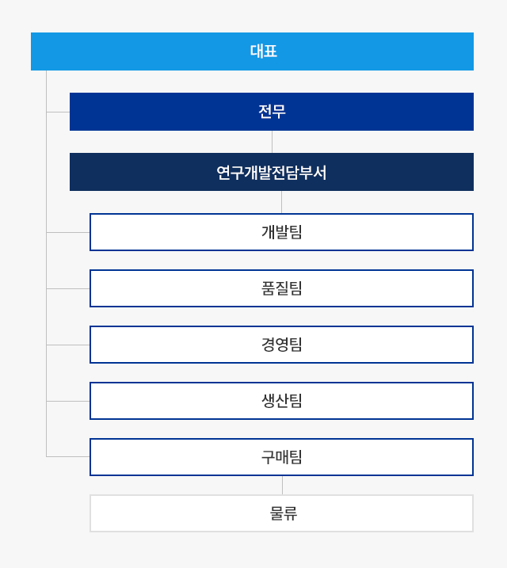Click connector line between 전무 and 연구개발전담부서
Image resolution: width=507 pixels, height=568 pixels.
[x=272, y=142]
